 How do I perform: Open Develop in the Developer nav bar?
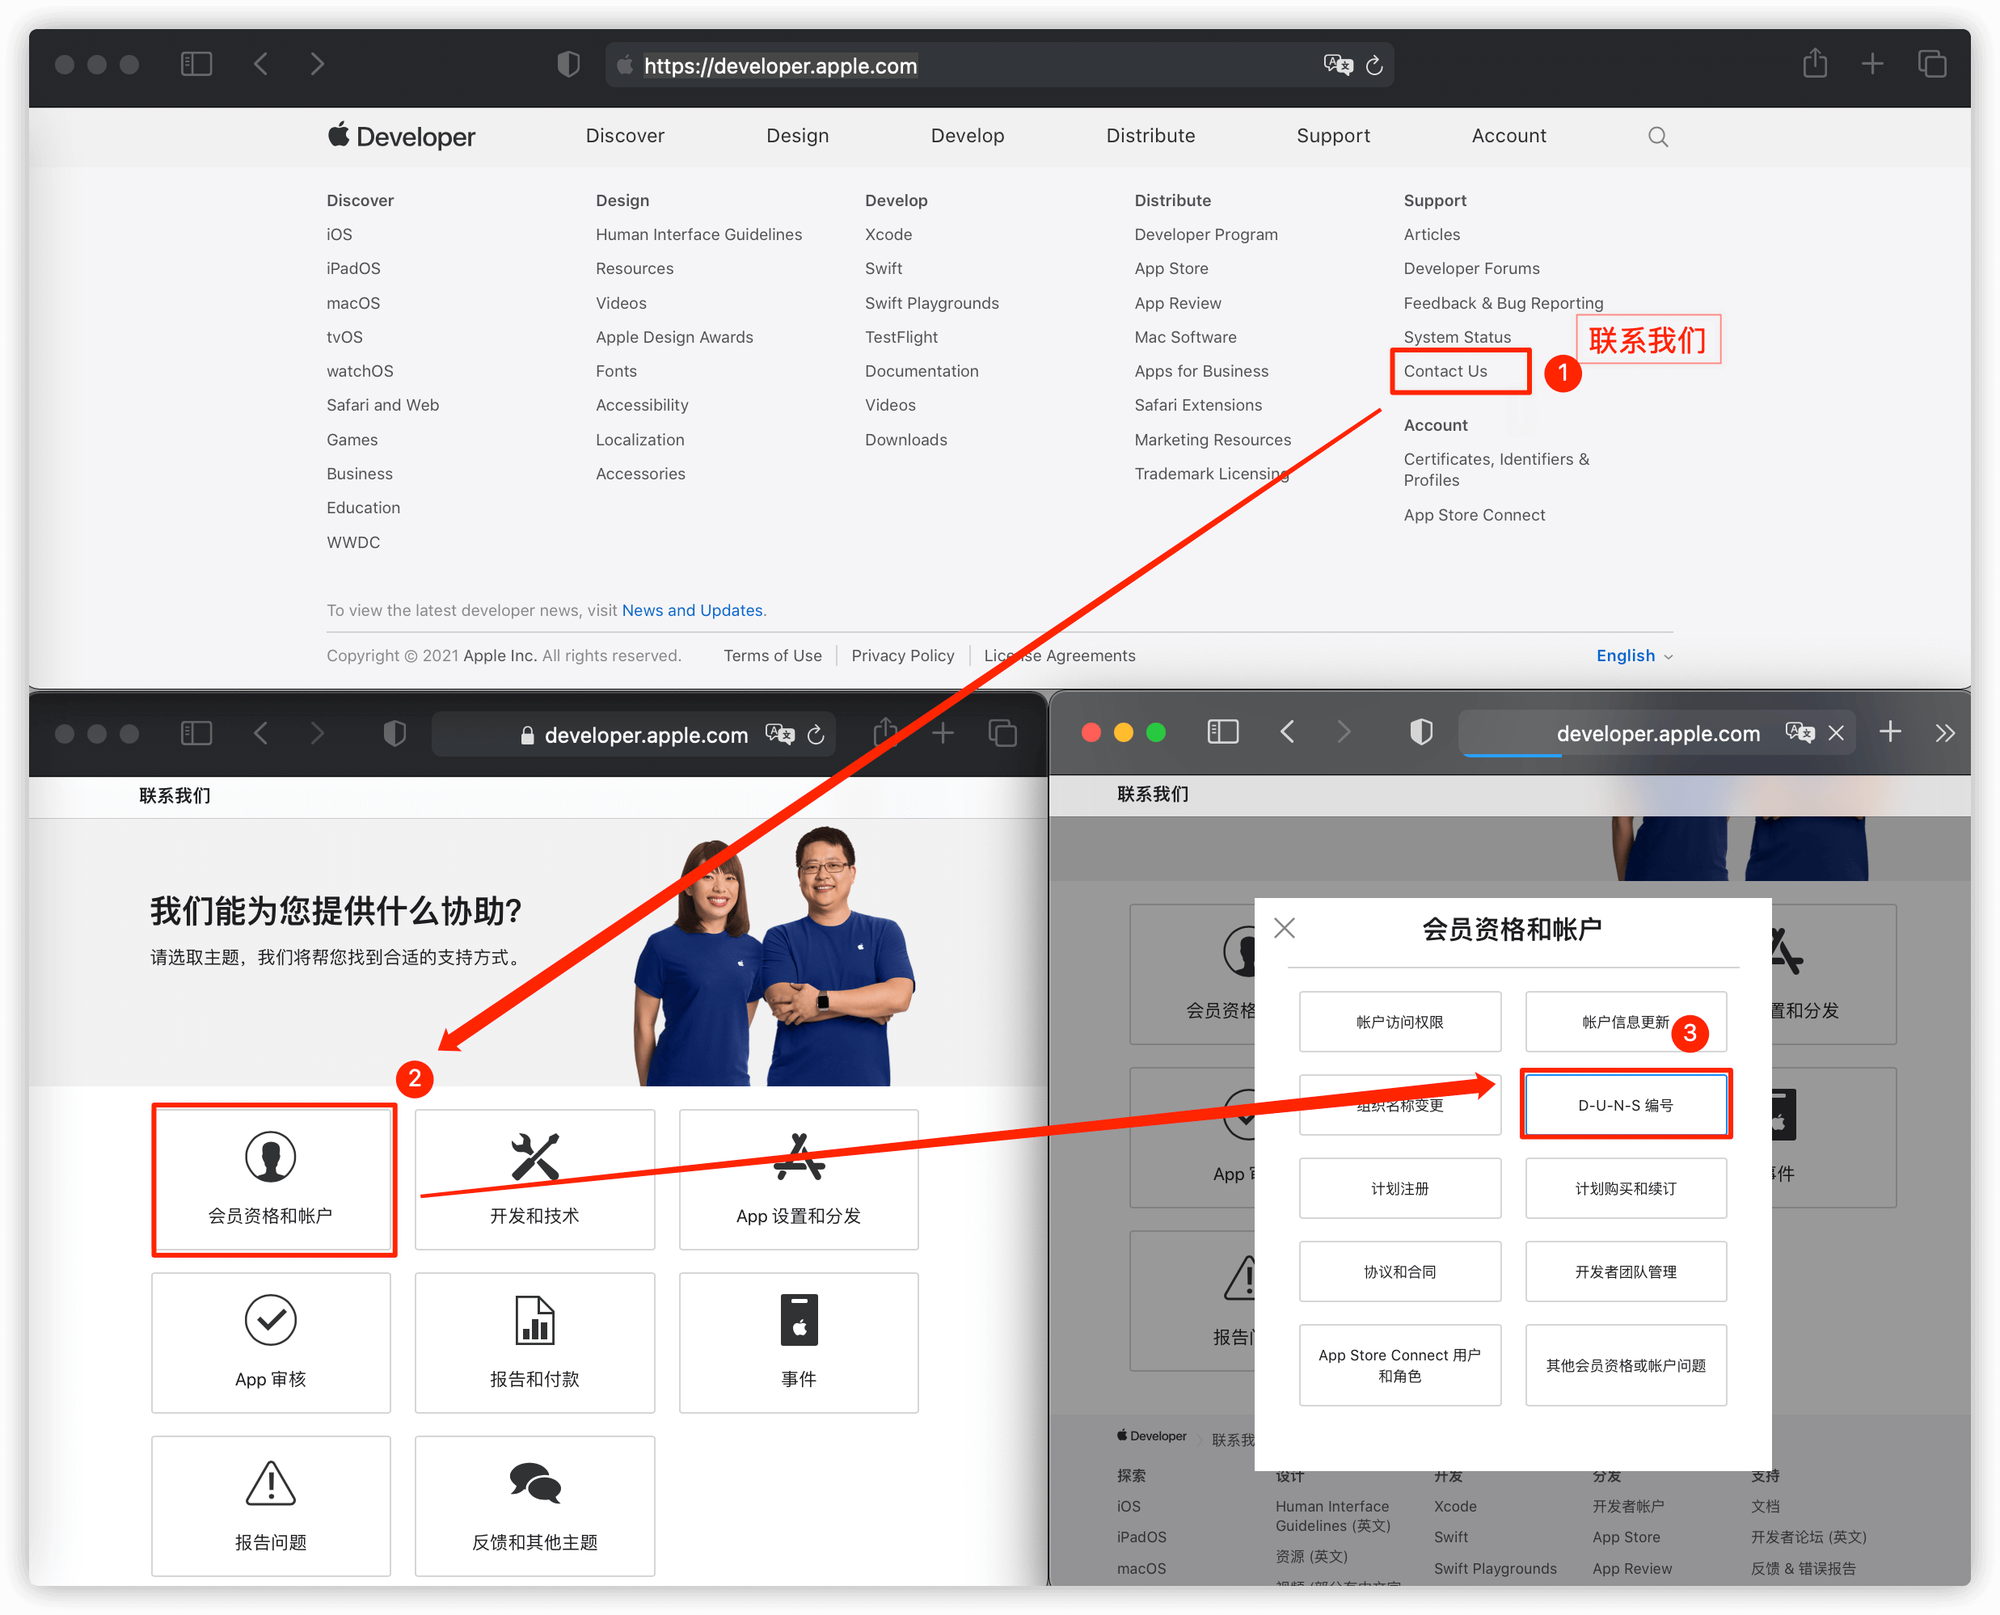tap(968, 136)
